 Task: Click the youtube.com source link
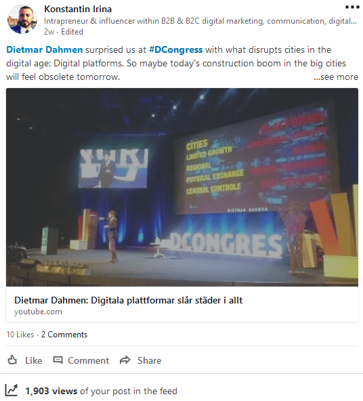click(38, 312)
